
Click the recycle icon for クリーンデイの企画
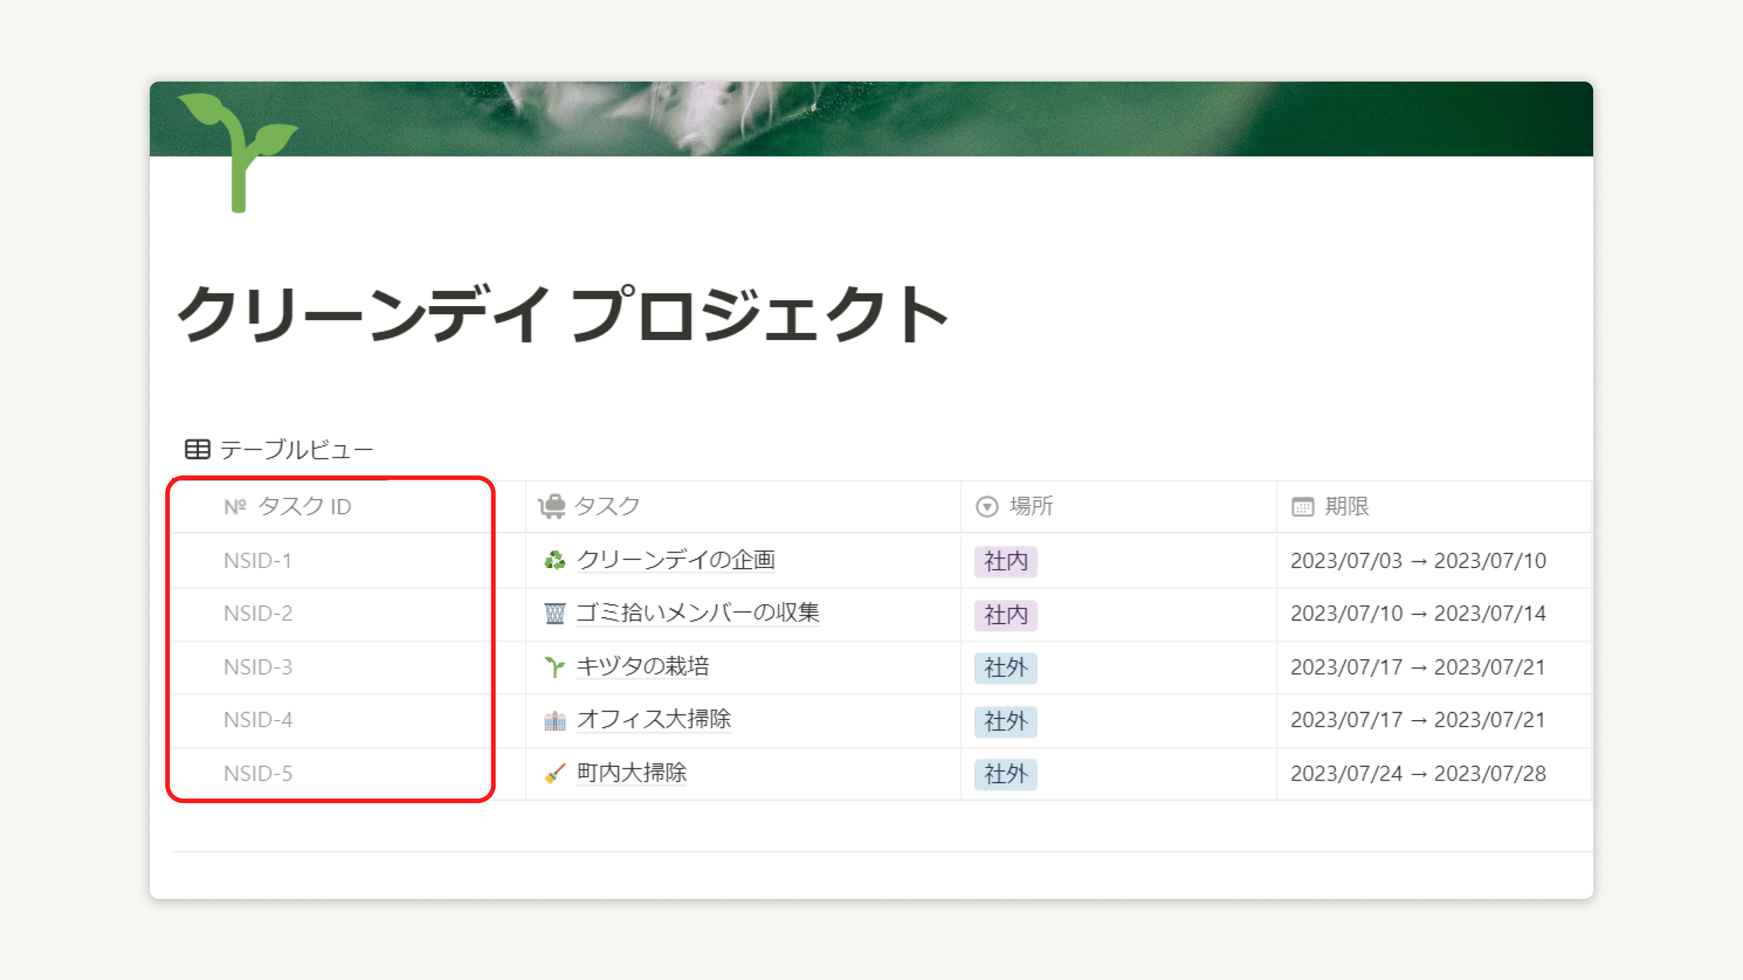point(554,560)
